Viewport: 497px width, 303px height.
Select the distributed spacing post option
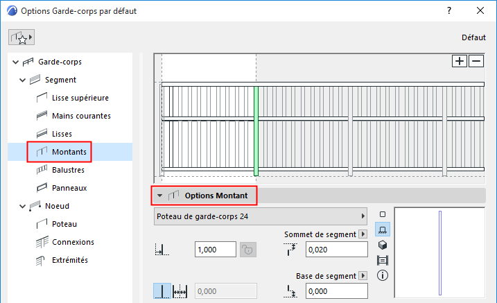click(182, 293)
